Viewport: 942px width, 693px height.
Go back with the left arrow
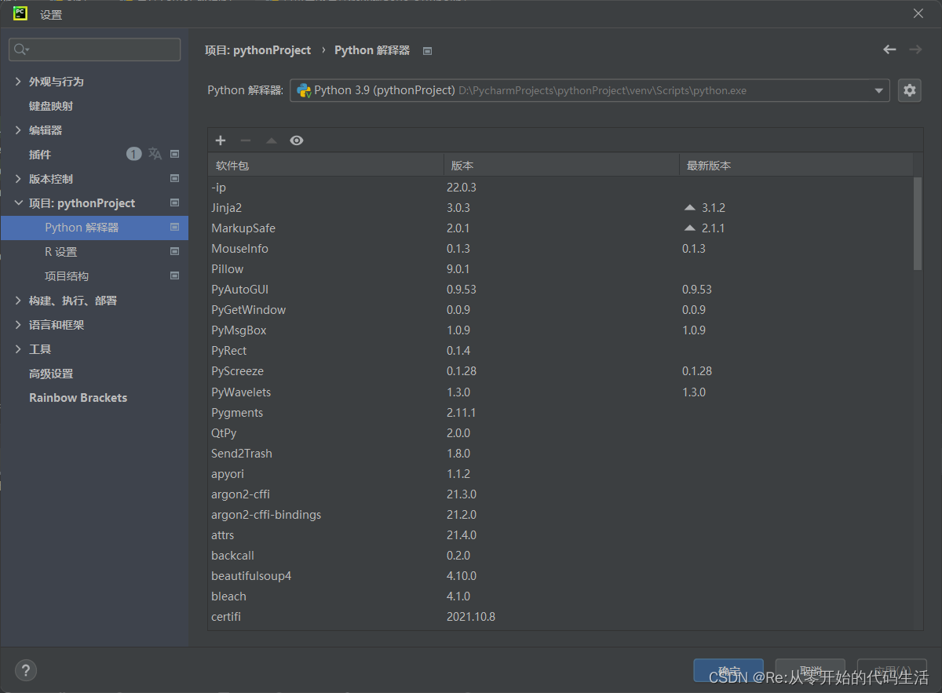[889, 49]
